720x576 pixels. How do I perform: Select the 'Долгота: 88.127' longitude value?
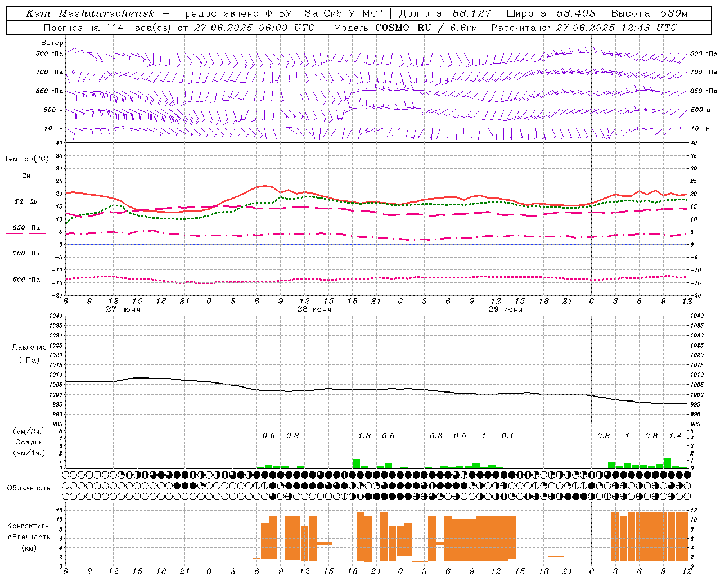point(445,13)
